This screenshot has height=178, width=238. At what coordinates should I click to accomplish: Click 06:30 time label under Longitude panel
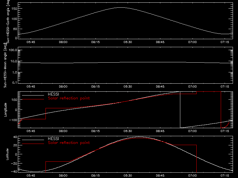click(128, 131)
